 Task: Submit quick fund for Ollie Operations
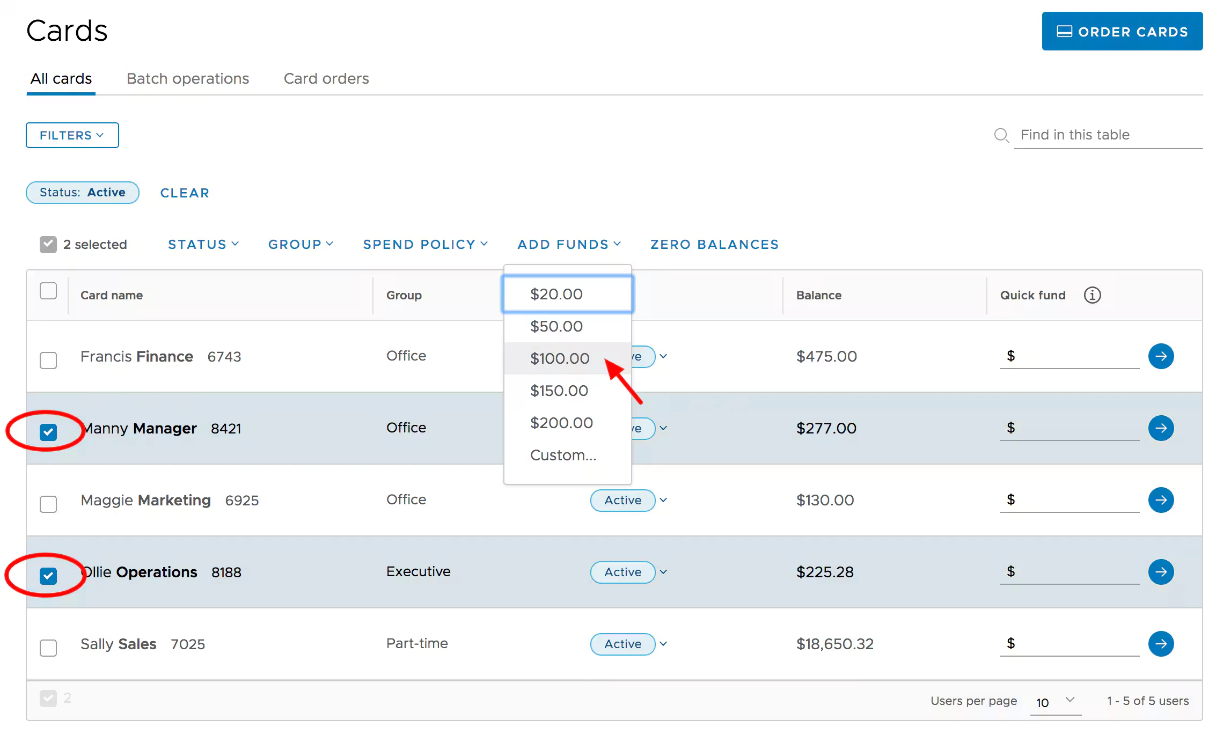tap(1161, 572)
